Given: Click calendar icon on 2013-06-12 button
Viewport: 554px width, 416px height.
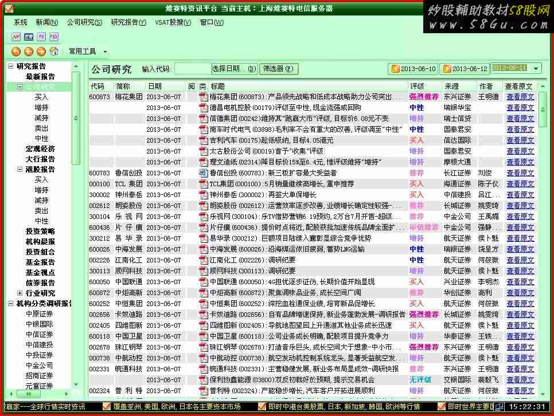Looking at the screenshot, I should pyautogui.click(x=447, y=69).
